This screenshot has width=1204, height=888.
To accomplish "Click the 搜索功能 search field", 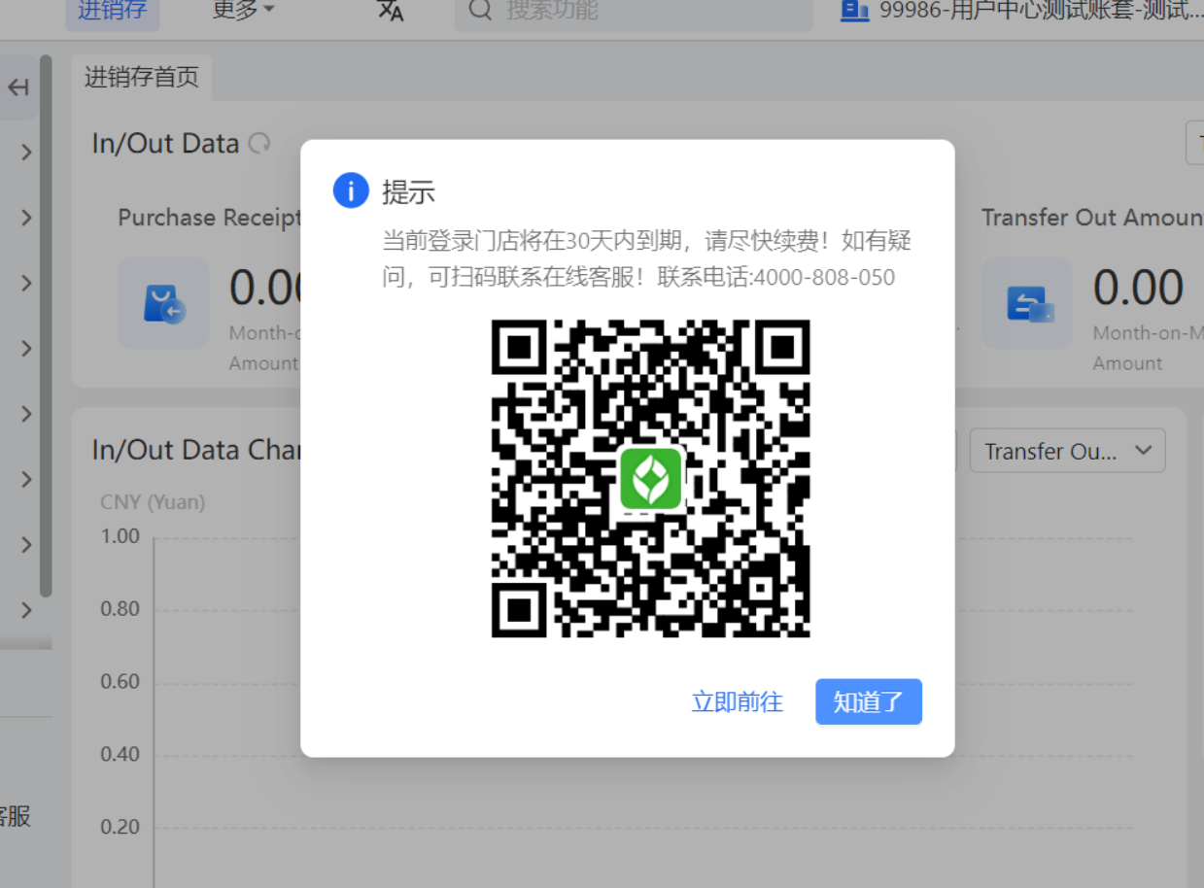I will coord(633,12).
